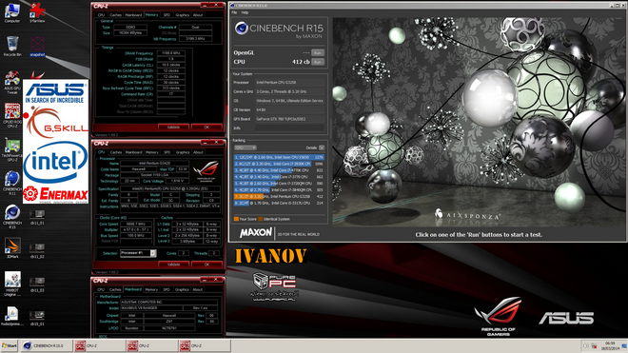Select the Computer desktop icon
The height and width of the screenshot is (353, 628).
pos(12,12)
